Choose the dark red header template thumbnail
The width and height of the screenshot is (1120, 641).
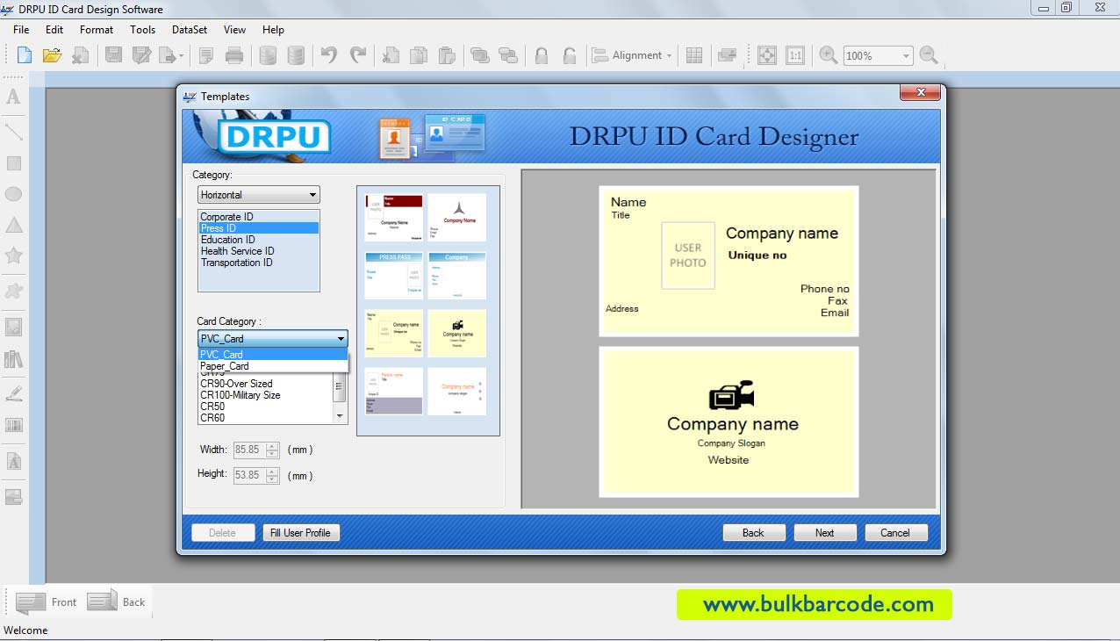[394, 217]
